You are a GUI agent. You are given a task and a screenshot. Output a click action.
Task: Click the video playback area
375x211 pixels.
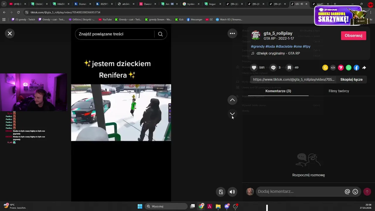[x=121, y=113]
